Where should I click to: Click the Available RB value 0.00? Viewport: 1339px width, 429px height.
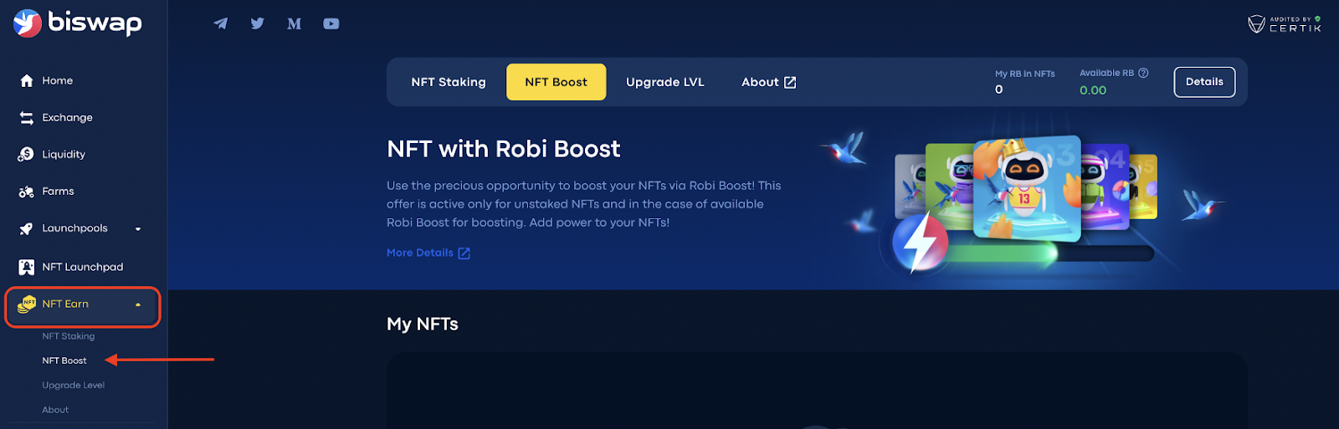(x=1093, y=90)
